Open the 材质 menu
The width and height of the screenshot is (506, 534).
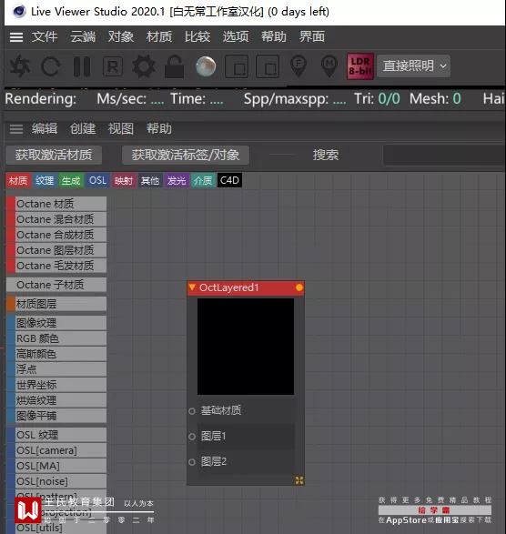pyautogui.click(x=159, y=36)
